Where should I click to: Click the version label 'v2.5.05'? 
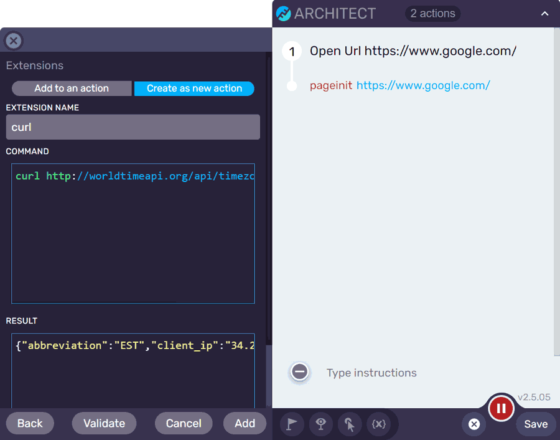pos(534,397)
